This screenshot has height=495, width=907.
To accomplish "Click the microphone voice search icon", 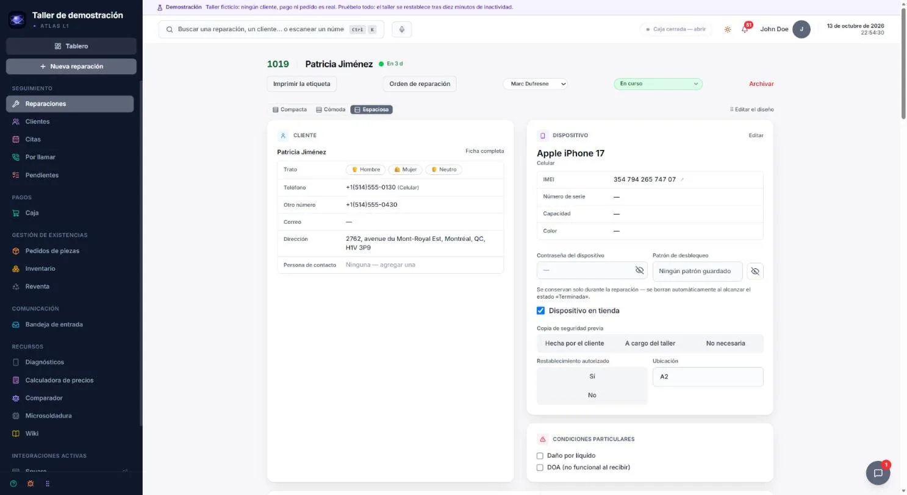I will click(402, 29).
